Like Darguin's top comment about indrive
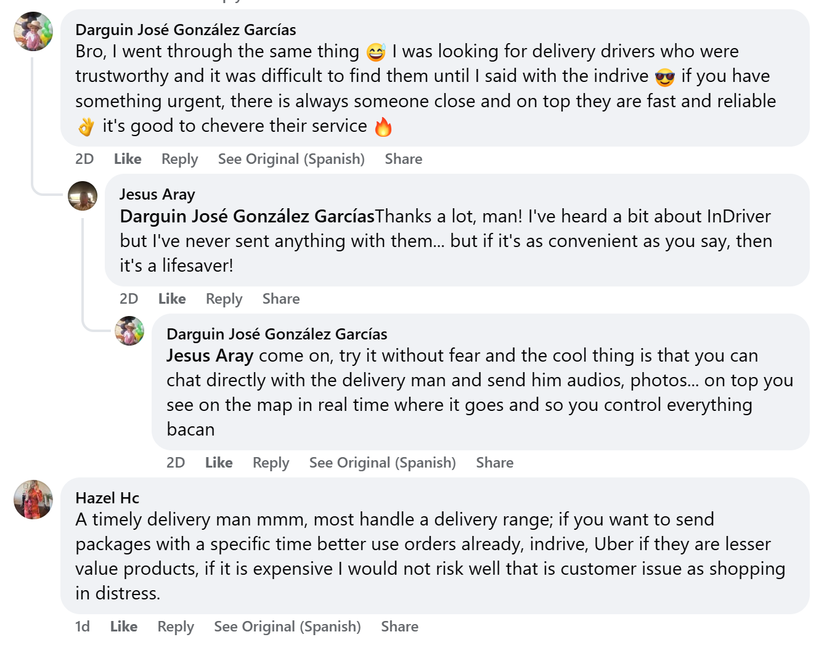 tap(128, 159)
